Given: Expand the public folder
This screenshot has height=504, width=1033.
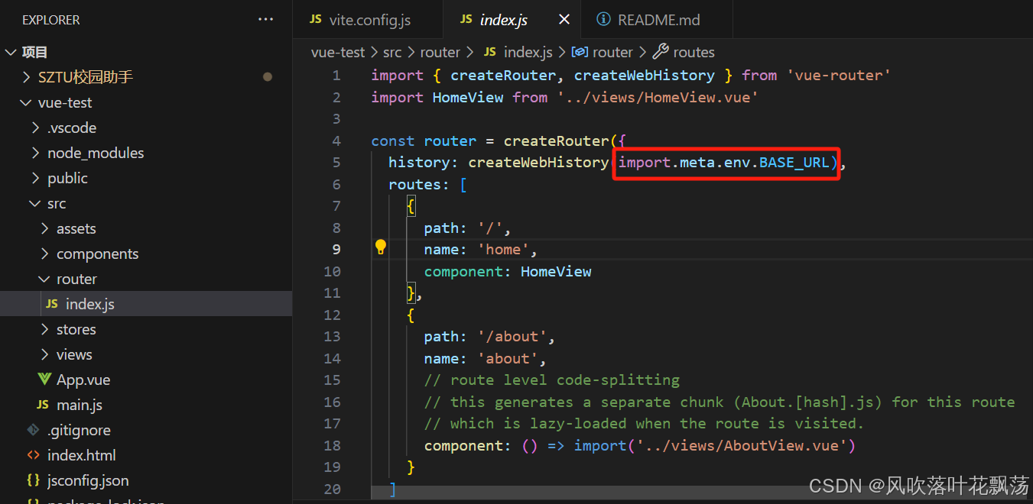Looking at the screenshot, I should tap(36, 178).
